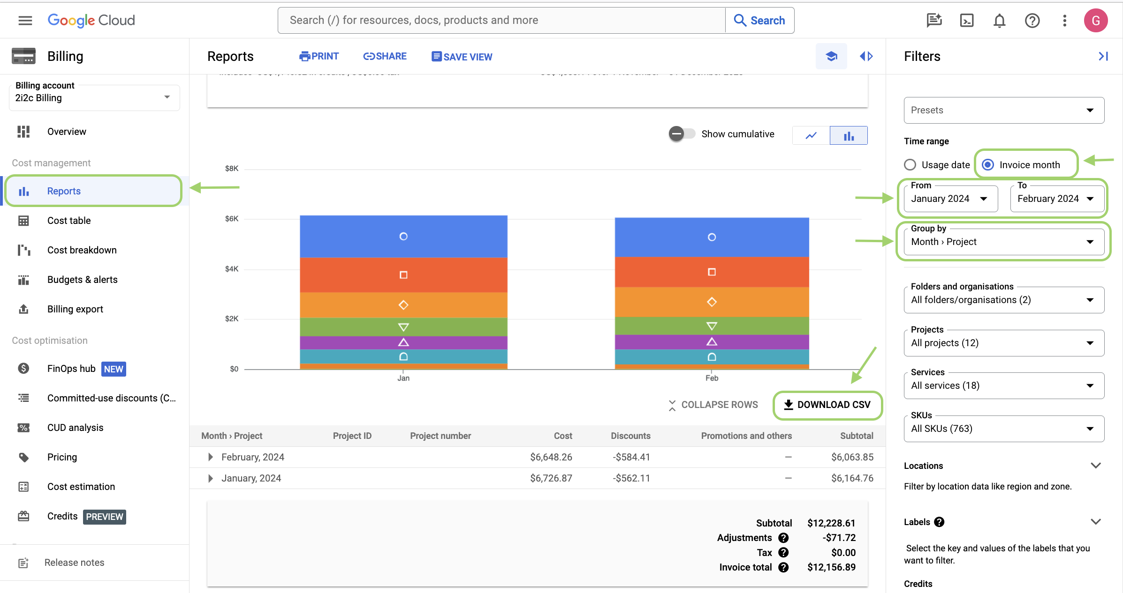Open Folders and organisations dropdown
Screen dimensions: 1123x593
(x=1004, y=300)
